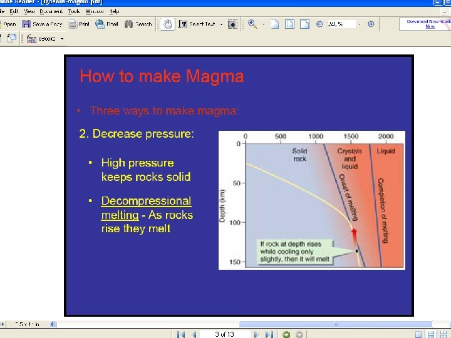451x338 pixels.
Task: Open the Edit menu
Action: pyautogui.click(x=14, y=11)
